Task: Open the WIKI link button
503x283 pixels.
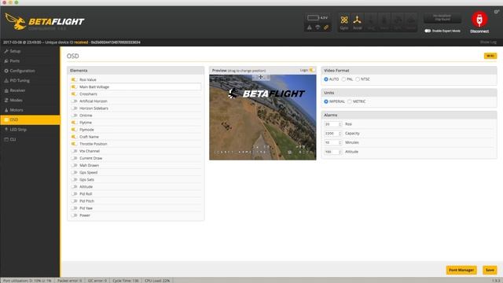Action: [490, 56]
